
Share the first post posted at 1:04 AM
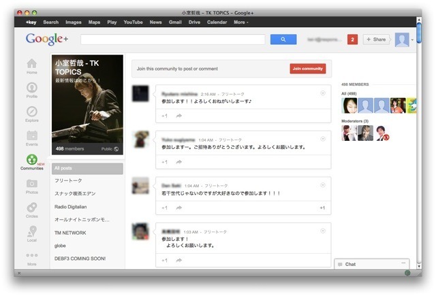coord(178,162)
